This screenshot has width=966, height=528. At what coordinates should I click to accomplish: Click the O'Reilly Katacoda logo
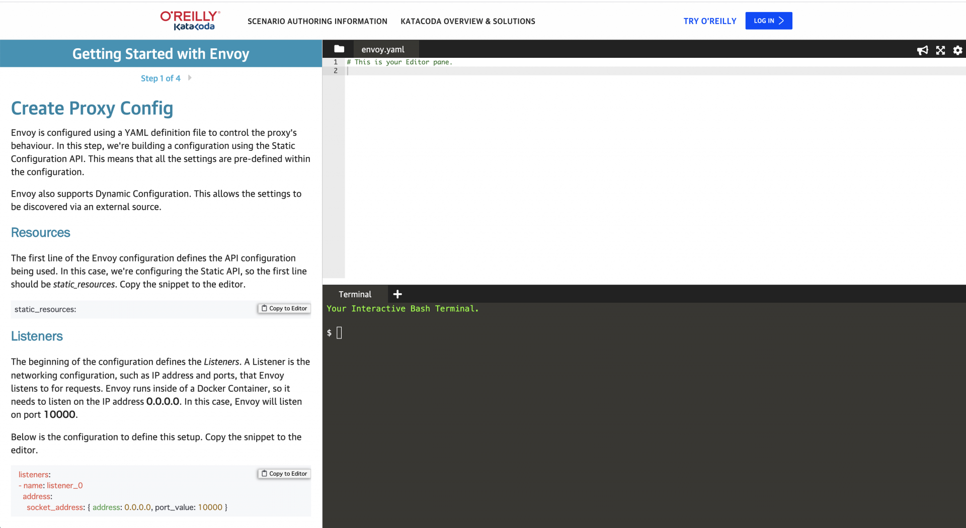[x=190, y=21]
